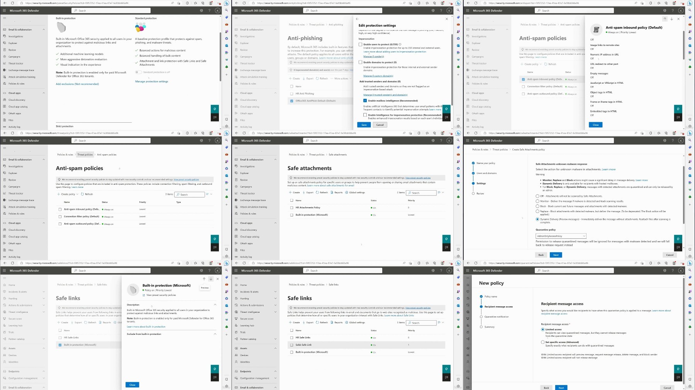Open Learning hub in Safe links list sidebar

click(x=247, y=326)
